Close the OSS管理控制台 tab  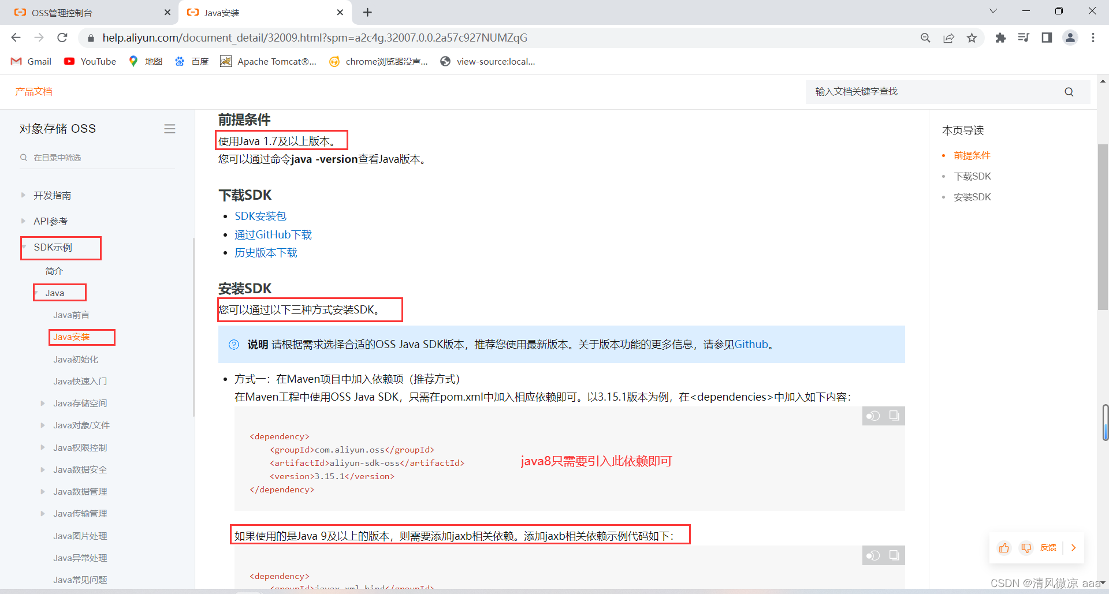tap(168, 12)
